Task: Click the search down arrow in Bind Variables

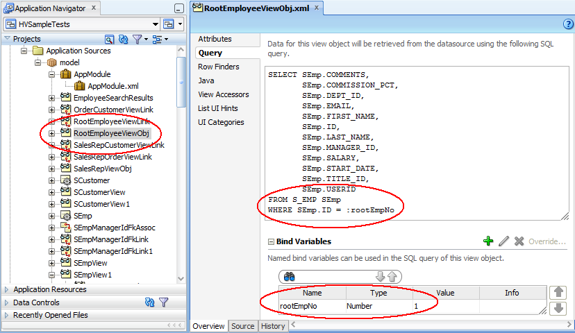Action: click(381, 277)
